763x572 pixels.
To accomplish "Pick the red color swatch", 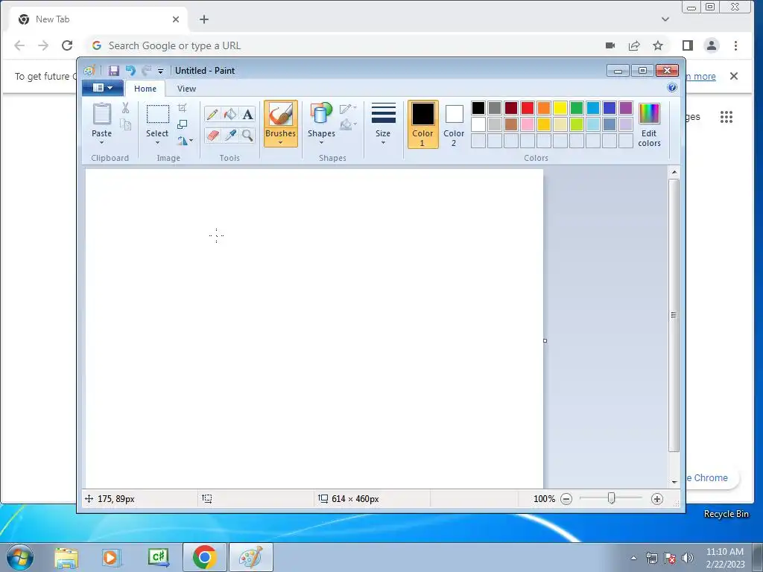I will tap(527, 107).
